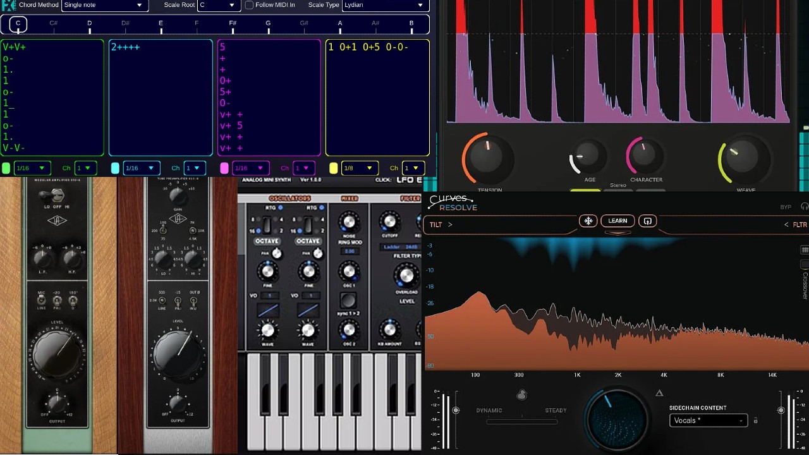Screen dimensions: 809x455
Task: Toggle the RTG light on the first oscillator
Action: pyautogui.click(x=281, y=208)
